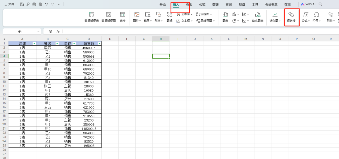This screenshot has height=159, width=339.
Task: Switch to the 会员专享 member tab
Action: pos(271,5)
